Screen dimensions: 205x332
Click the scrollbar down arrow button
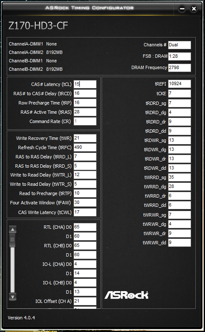[13, 297]
